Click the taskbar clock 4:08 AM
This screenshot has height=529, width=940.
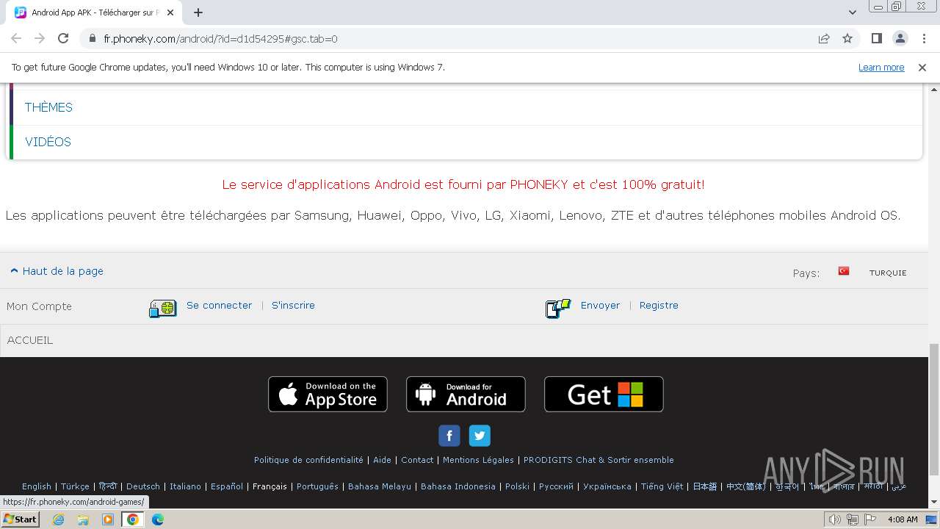(x=903, y=519)
